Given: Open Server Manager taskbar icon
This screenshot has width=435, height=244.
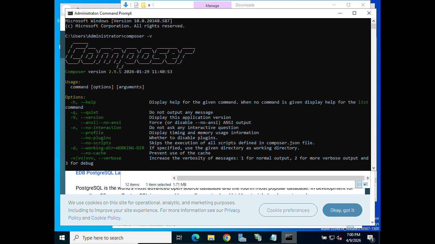Looking at the screenshot, I should click(x=242, y=238).
